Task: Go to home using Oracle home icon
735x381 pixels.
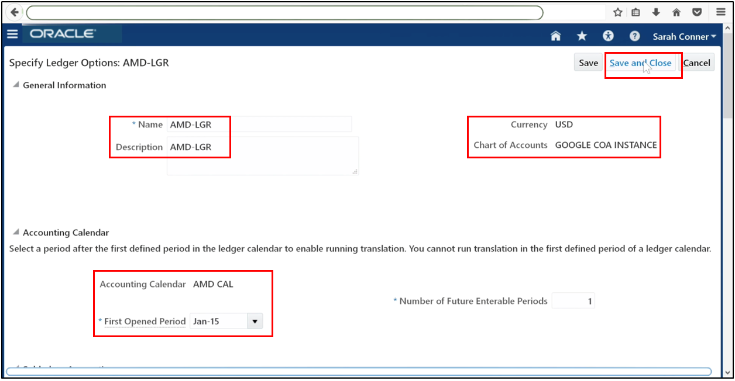Action: click(x=555, y=36)
